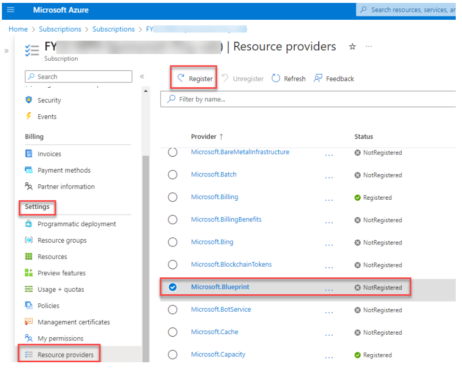This screenshot has width=462, height=369.
Task: Click the Events lightning icon
Action: [x=28, y=116]
